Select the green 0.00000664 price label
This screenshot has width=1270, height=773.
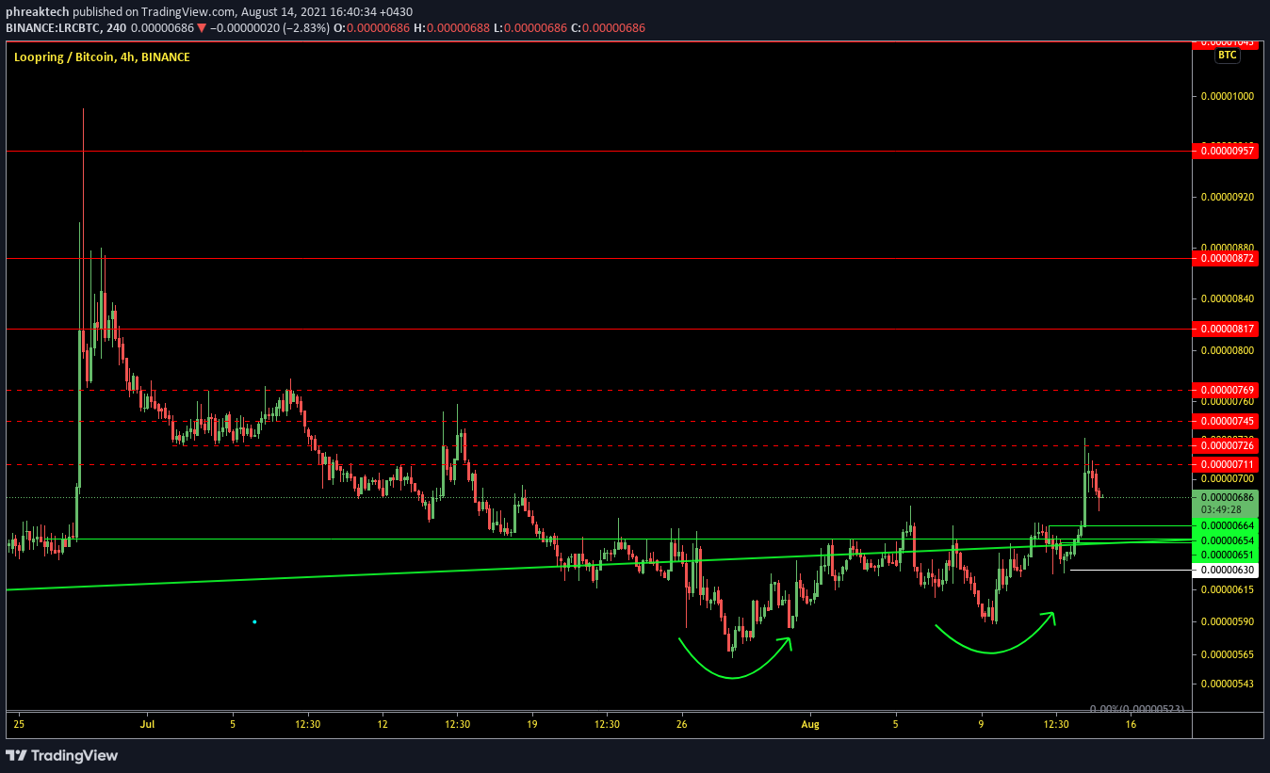1225,525
